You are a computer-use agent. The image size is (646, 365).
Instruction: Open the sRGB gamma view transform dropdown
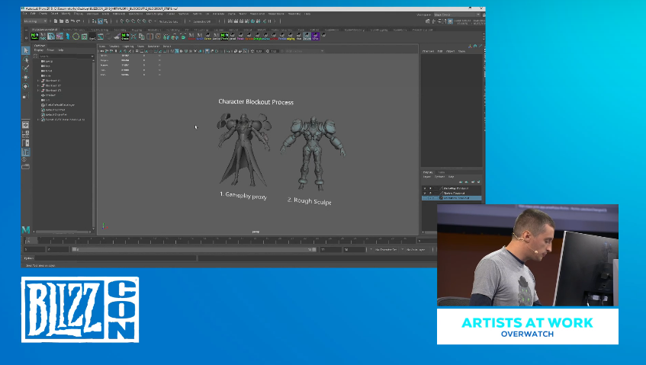pos(305,51)
